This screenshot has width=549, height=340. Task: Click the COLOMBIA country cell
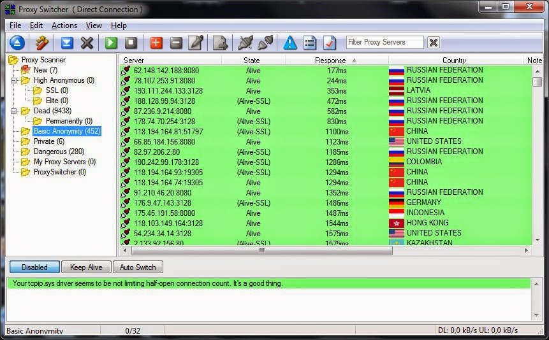point(424,162)
